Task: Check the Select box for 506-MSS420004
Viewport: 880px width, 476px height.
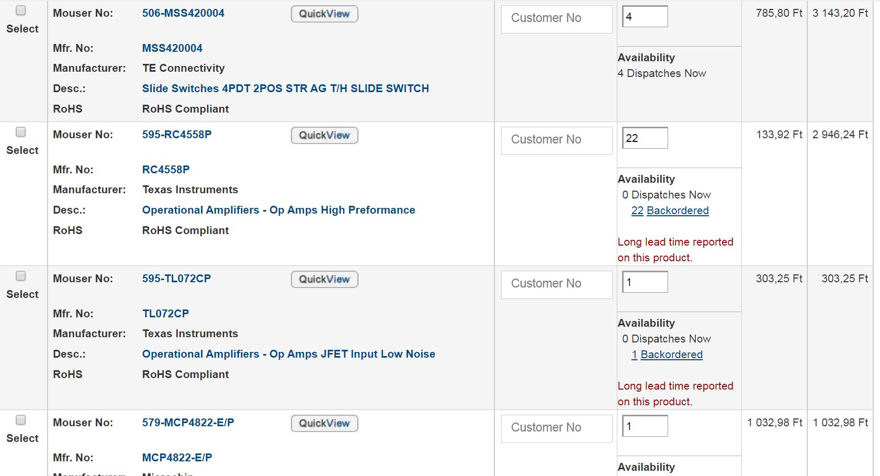Action: (21, 10)
